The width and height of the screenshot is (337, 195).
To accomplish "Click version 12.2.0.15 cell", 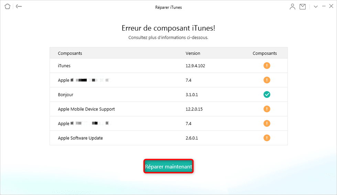I will coord(194,109).
